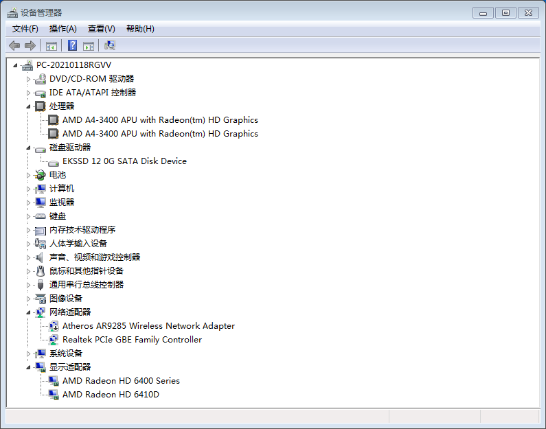Select the first AMD A4-3400 APU processor entry
This screenshot has height=429, width=546.
(x=160, y=120)
